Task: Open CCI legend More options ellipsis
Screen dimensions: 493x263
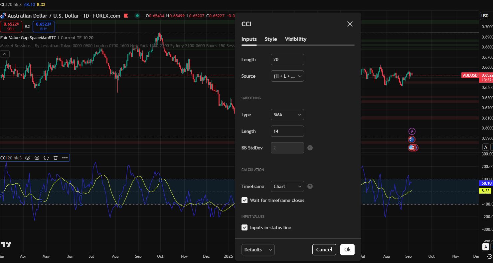Action: tap(65, 158)
